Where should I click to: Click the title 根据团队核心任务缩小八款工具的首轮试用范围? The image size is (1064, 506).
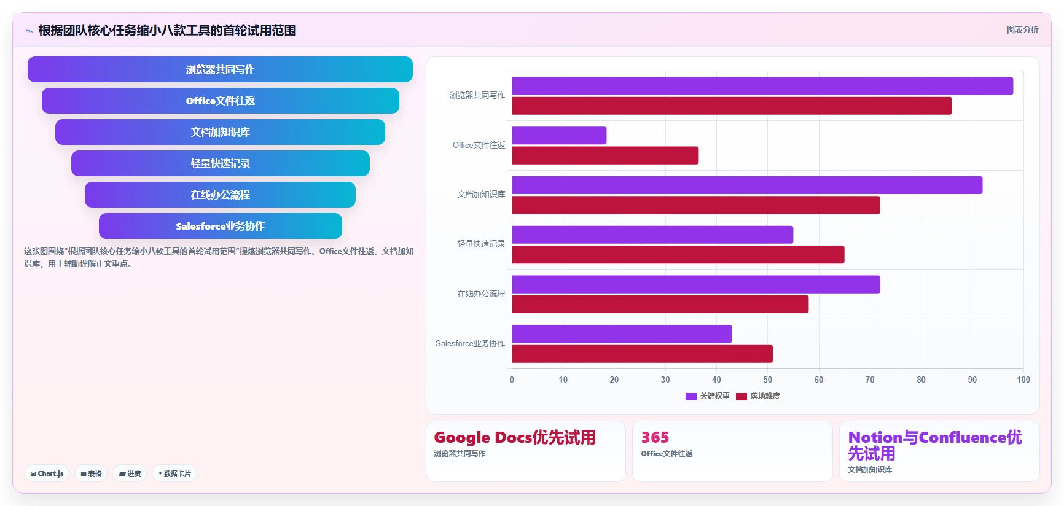click(167, 30)
